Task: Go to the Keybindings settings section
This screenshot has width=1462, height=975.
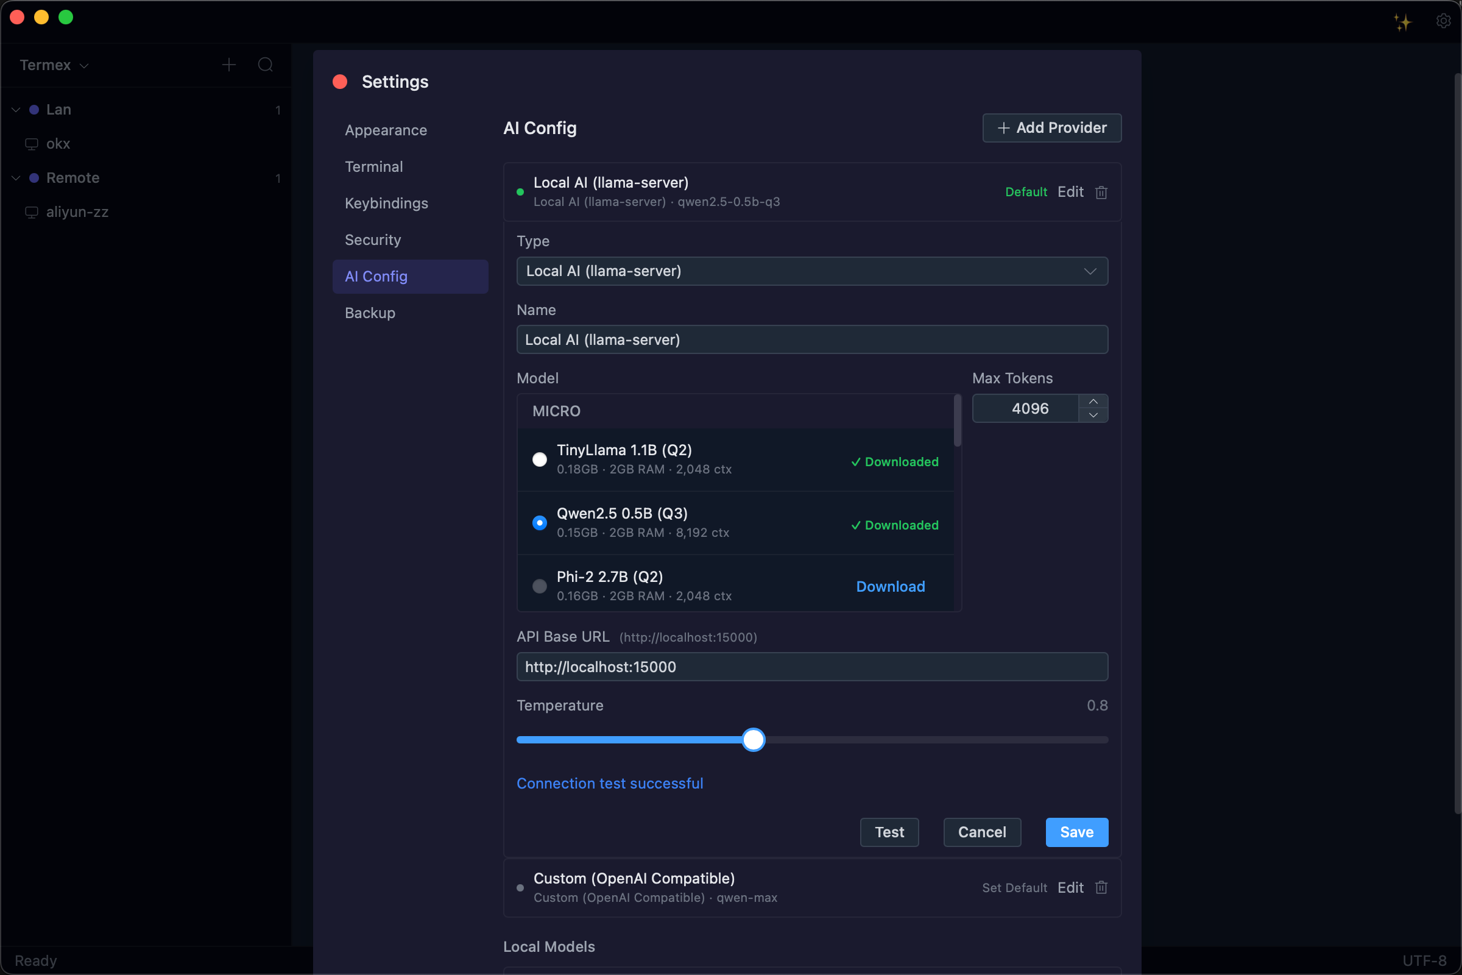Action: point(386,204)
